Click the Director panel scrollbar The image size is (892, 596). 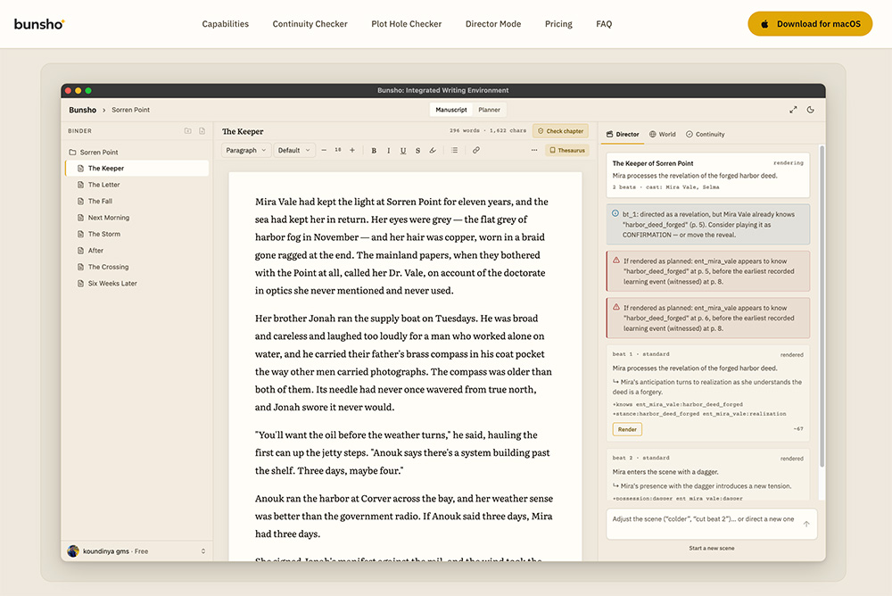click(x=822, y=306)
